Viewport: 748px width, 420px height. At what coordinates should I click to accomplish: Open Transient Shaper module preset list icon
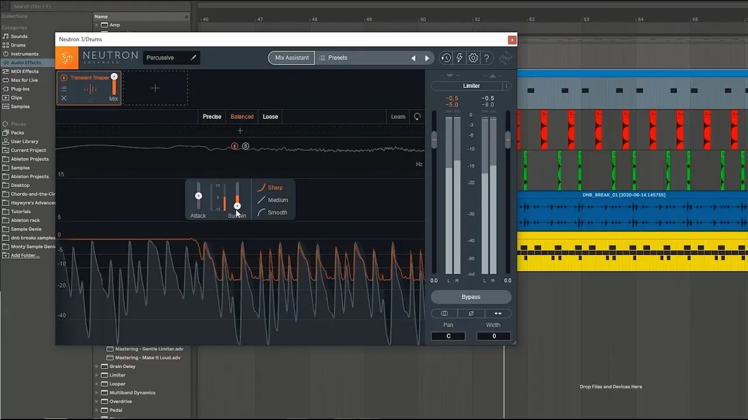click(64, 89)
